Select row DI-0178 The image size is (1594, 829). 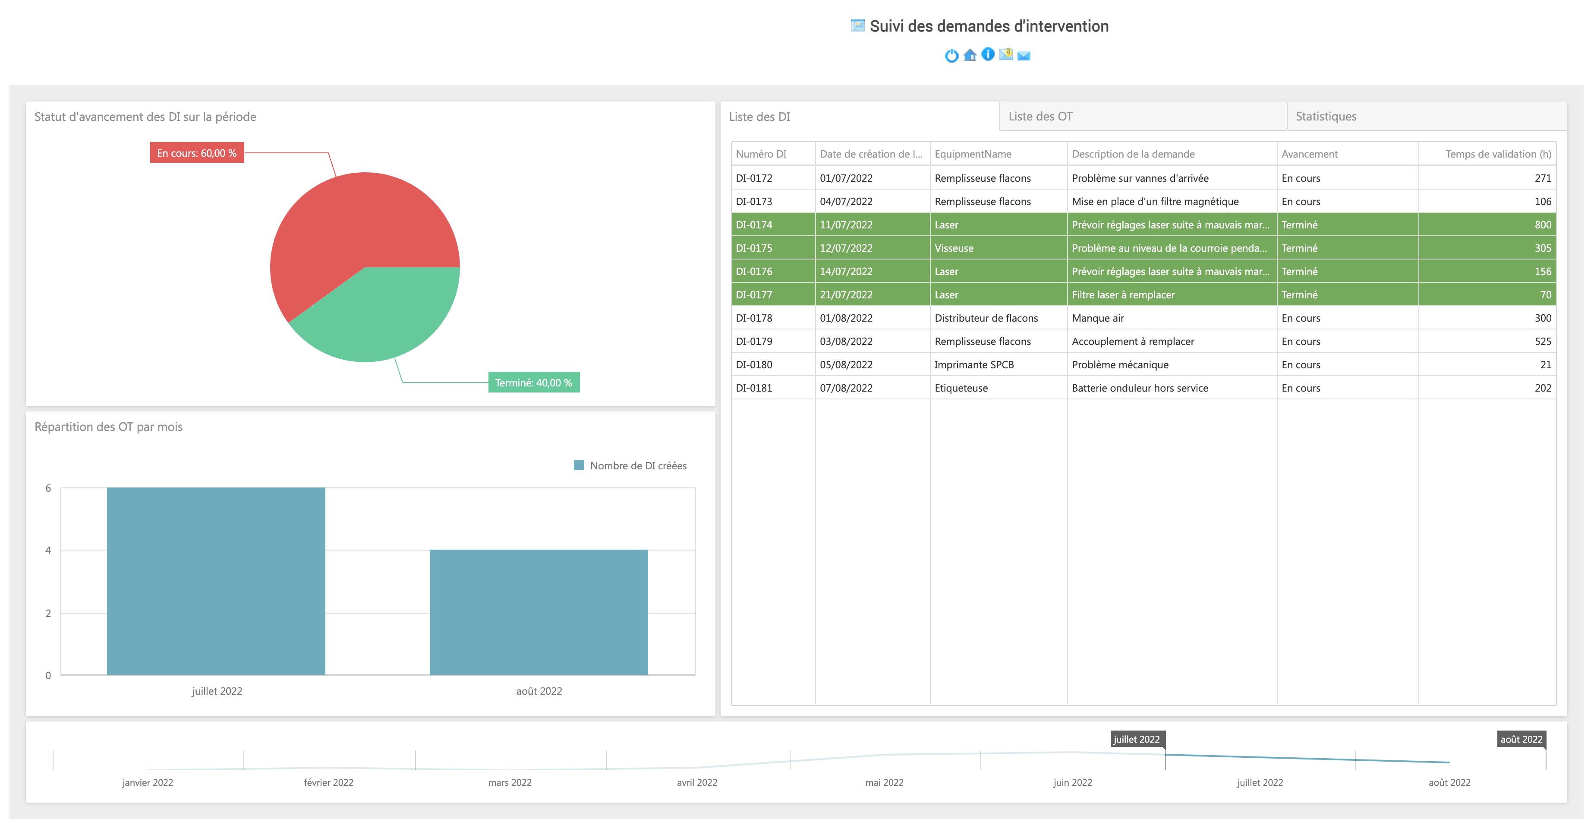tap(1144, 318)
